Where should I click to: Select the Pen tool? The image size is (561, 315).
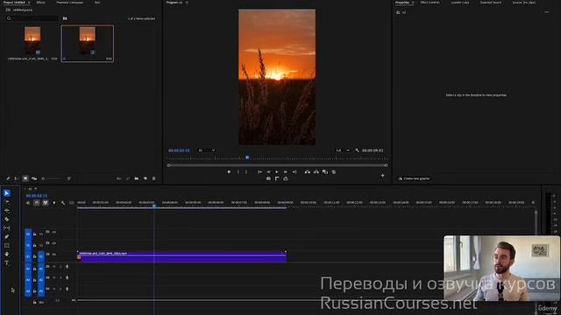tap(7, 236)
